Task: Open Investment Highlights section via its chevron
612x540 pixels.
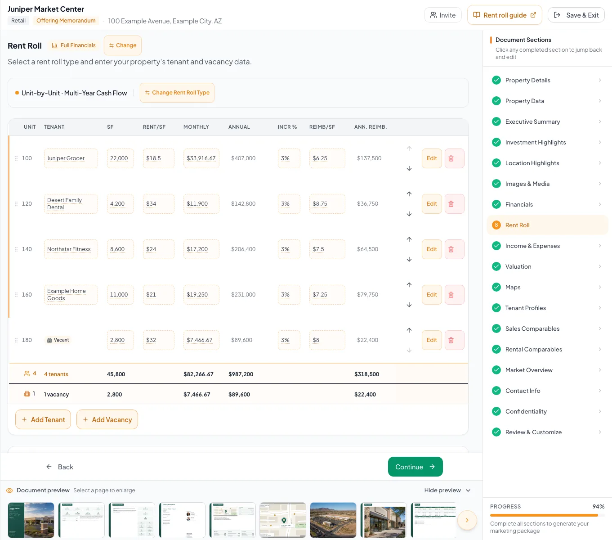Action: (x=600, y=142)
